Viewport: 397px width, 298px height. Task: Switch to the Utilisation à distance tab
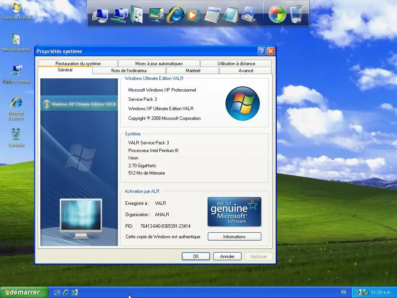point(236,63)
